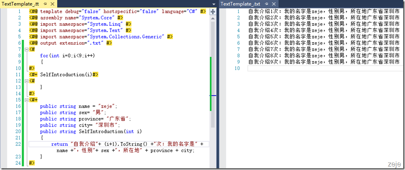Click output line 自我介绍7次 in the txt file
The width and height of the screenshot is (405, 170).
[x=324, y=49]
